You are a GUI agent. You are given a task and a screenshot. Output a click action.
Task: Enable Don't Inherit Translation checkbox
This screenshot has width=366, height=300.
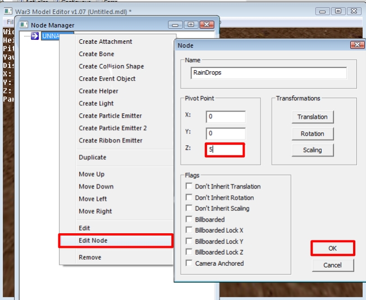[x=189, y=186]
